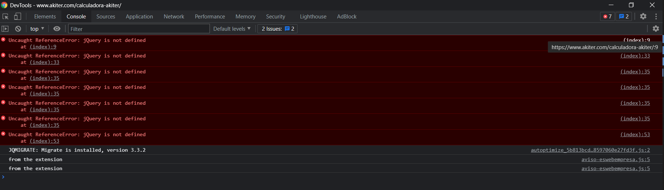Activate the inspect element picker icon
Screen dimensions: 664x190
click(x=5, y=16)
